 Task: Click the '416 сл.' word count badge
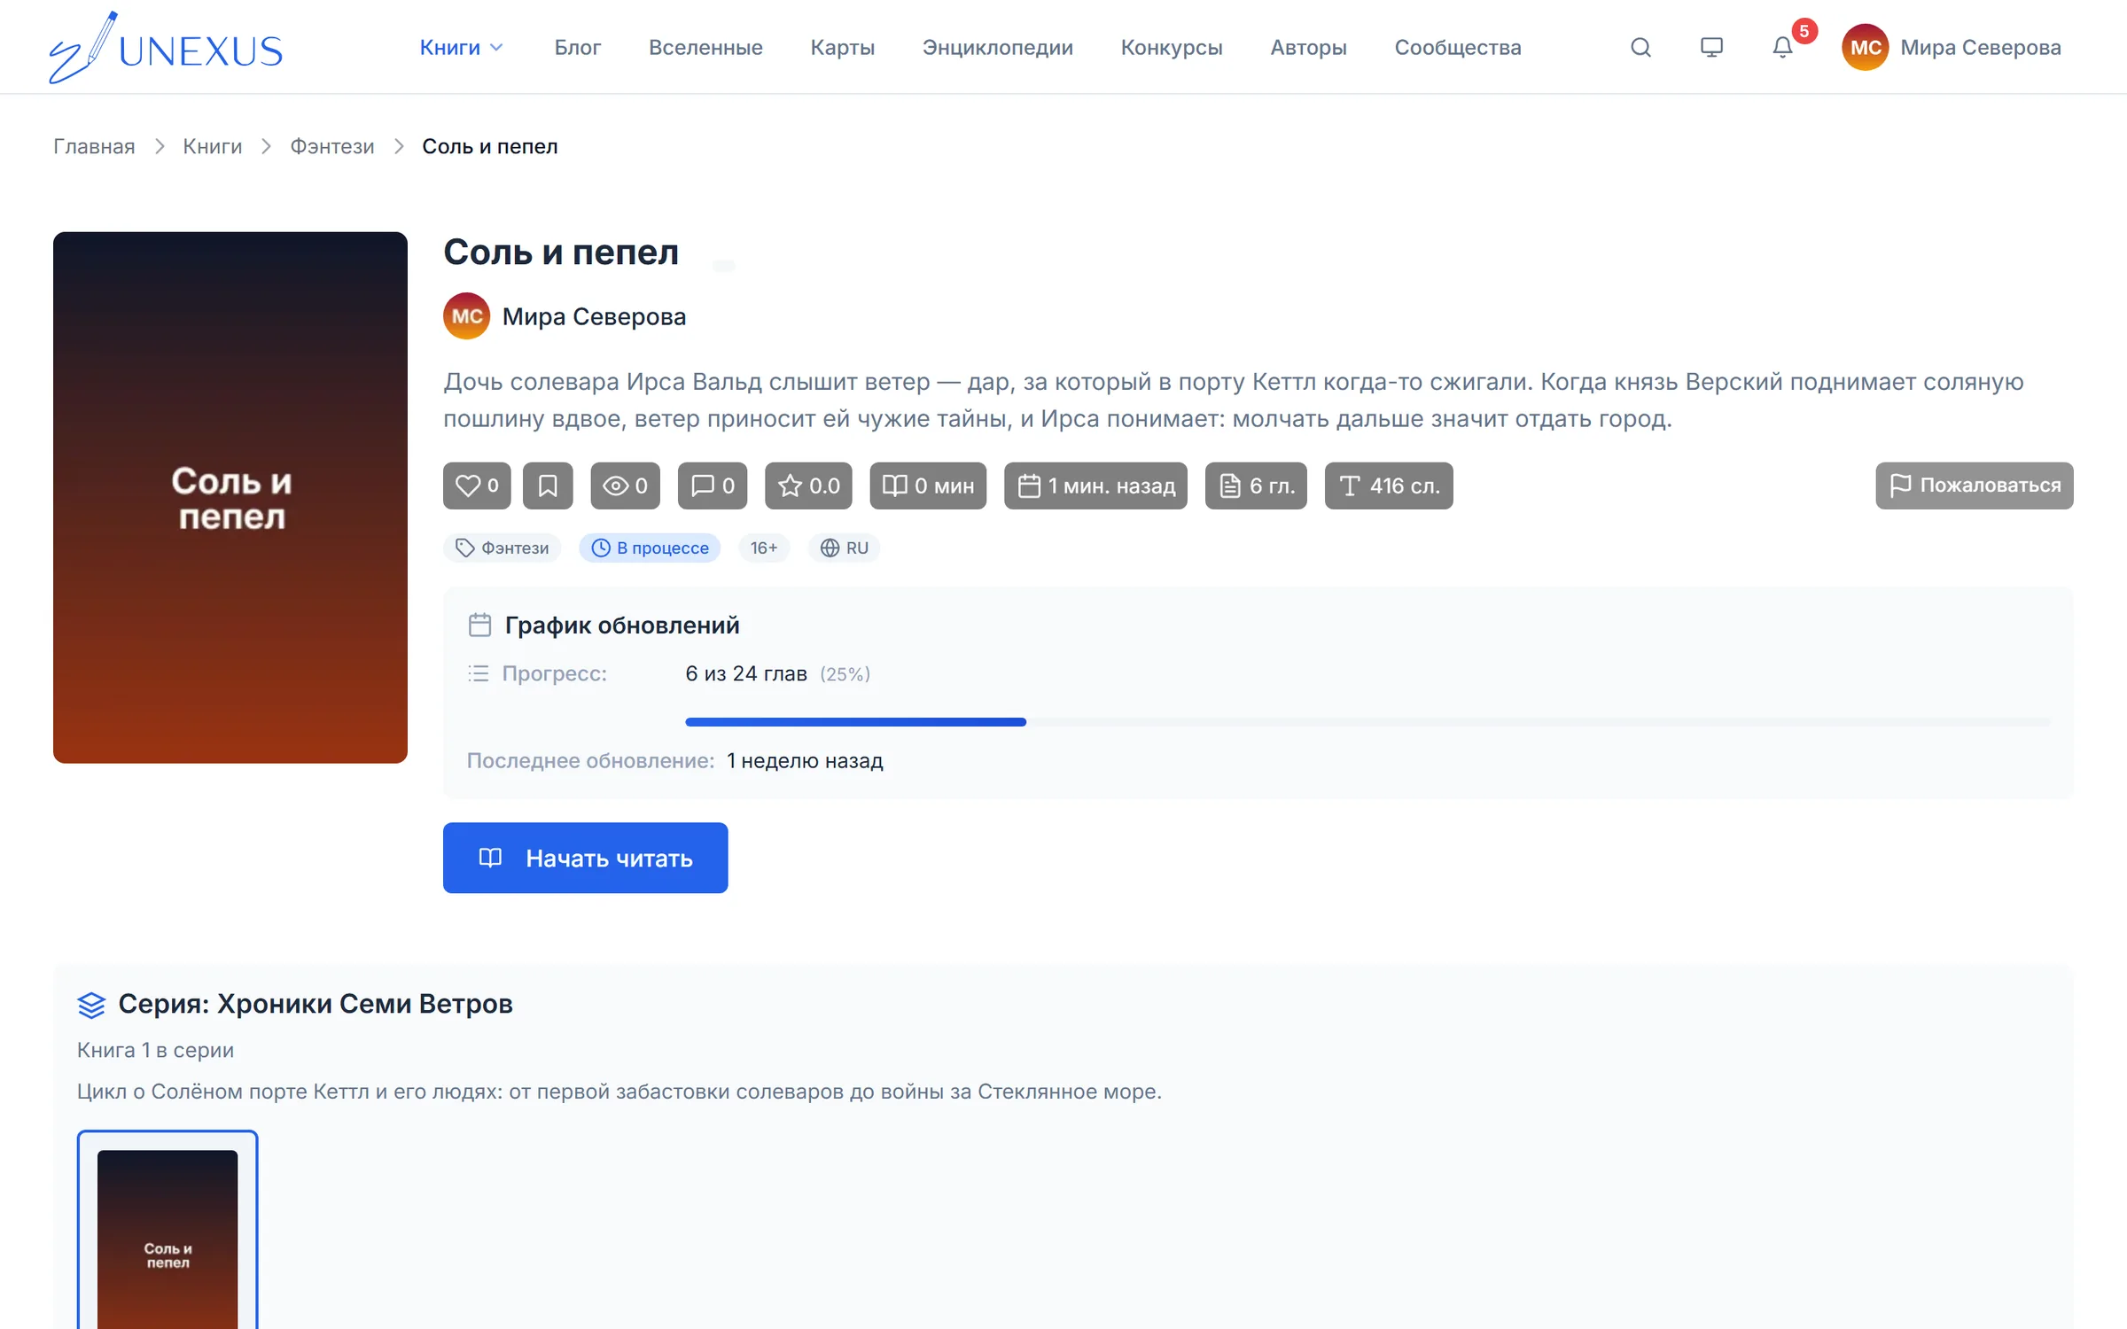[1389, 486]
